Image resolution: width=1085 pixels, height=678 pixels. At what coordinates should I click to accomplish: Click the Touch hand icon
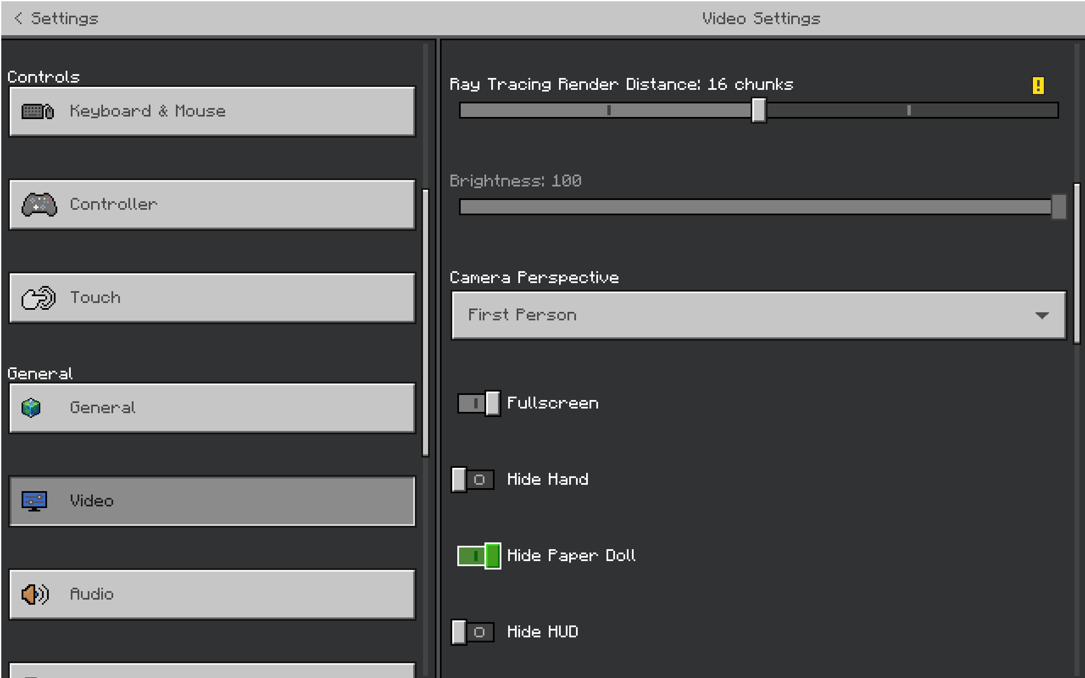pyautogui.click(x=39, y=298)
